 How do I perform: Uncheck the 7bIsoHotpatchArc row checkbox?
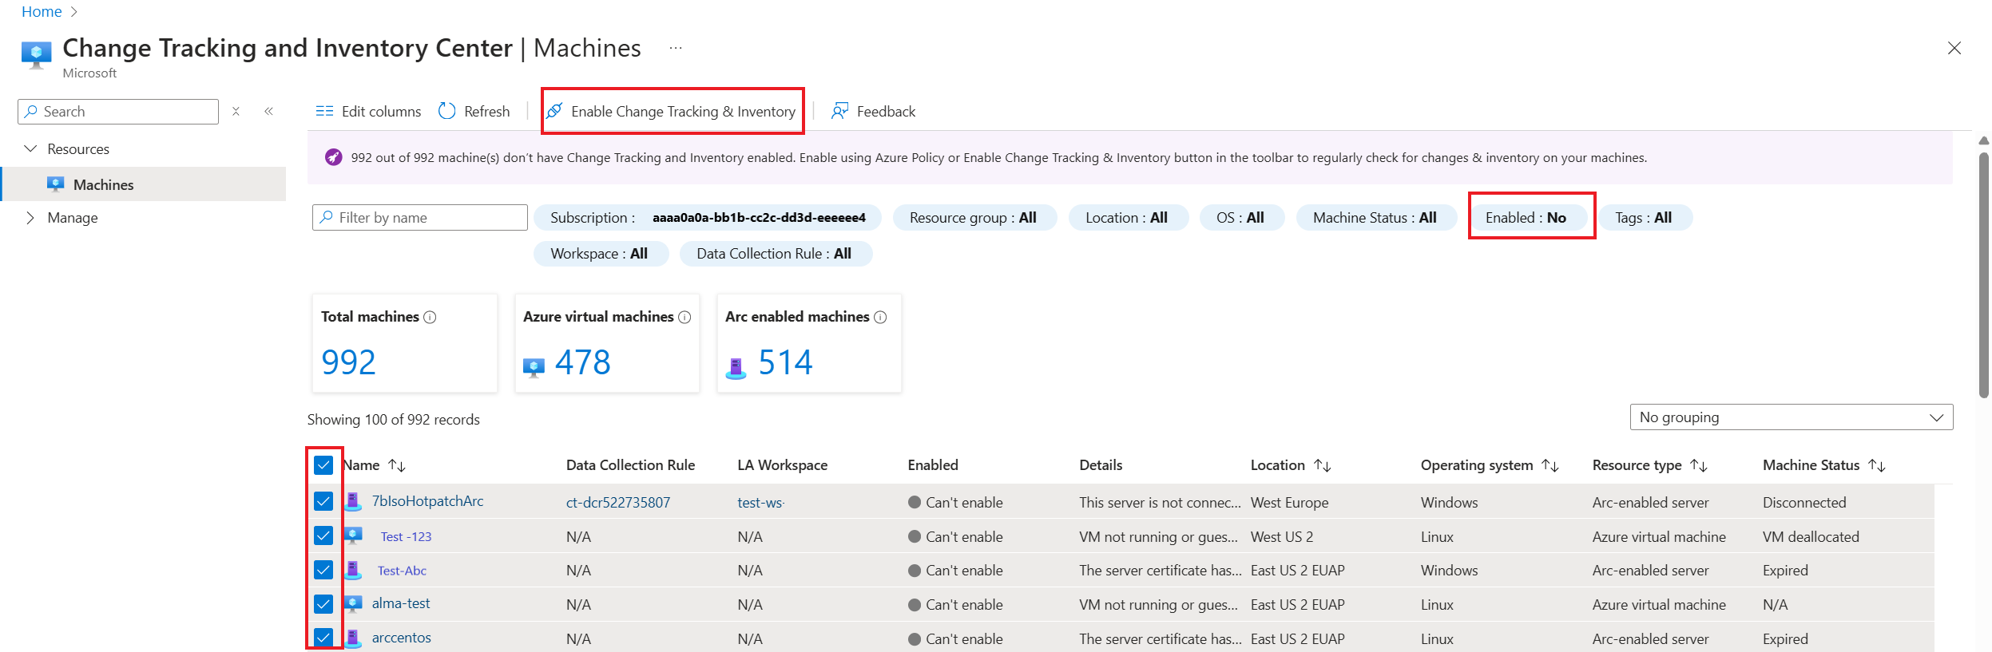coord(323,501)
